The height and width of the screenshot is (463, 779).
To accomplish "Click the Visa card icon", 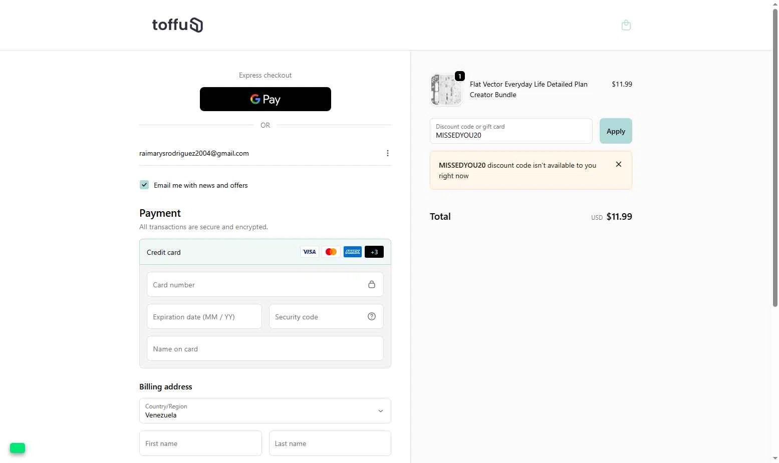I will coord(310,252).
